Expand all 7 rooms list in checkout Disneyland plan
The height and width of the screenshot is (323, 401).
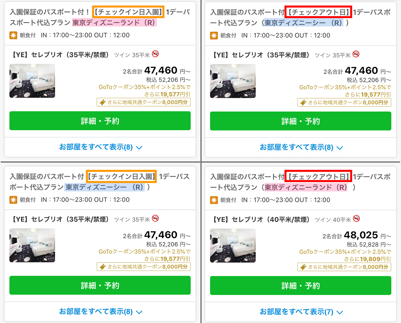click(301, 312)
